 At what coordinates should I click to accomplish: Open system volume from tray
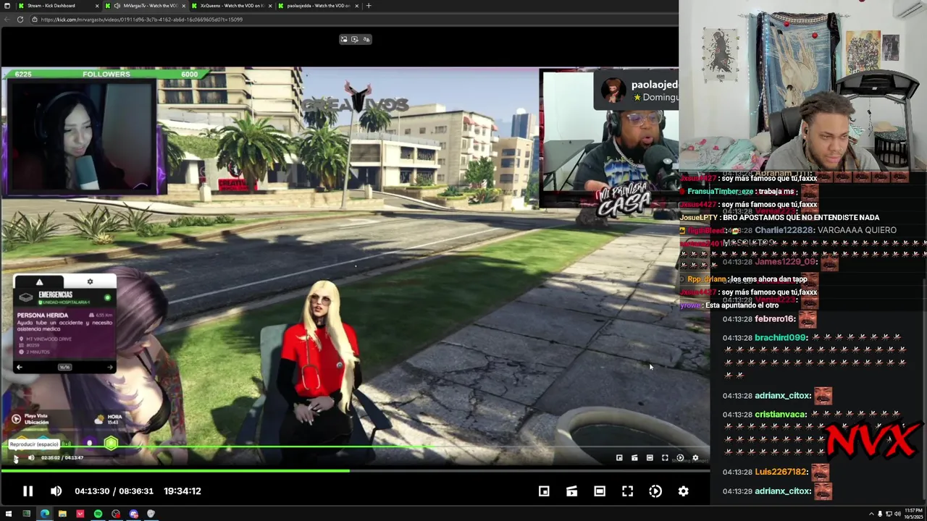pyautogui.click(x=897, y=514)
